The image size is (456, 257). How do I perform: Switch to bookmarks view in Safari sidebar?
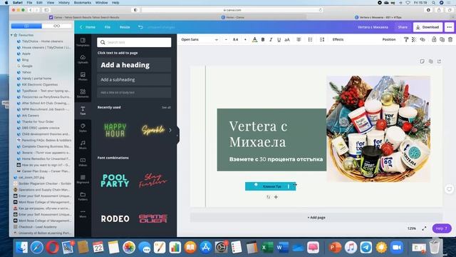click(26, 26)
